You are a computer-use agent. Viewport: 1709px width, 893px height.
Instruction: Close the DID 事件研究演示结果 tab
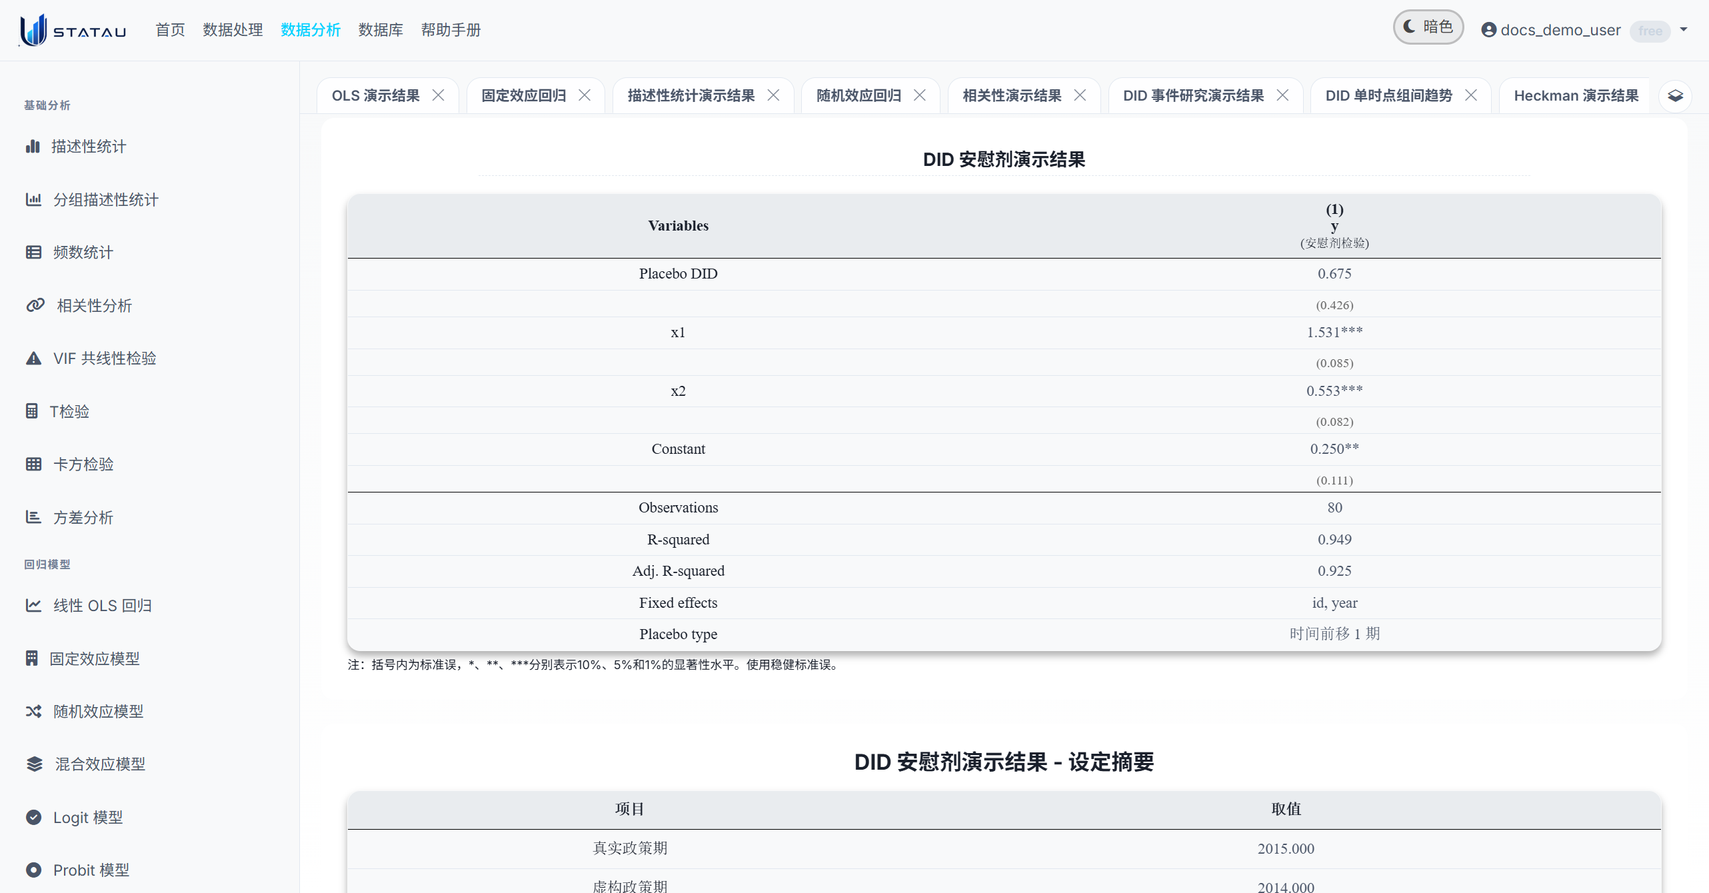pyautogui.click(x=1283, y=95)
